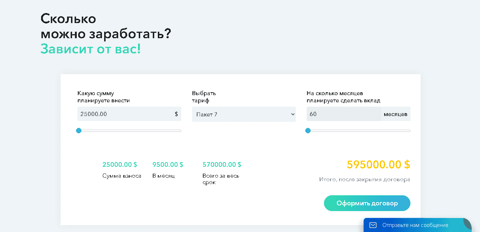Select the '9500.00 $' monthly income value
The width and height of the screenshot is (480, 232).
(168, 165)
